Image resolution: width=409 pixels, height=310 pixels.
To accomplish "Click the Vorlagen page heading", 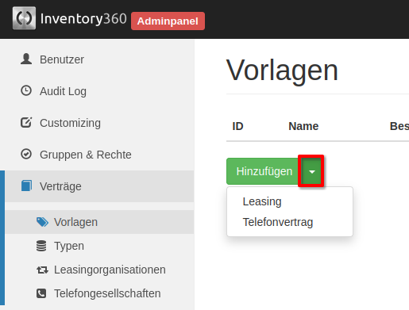I will [x=282, y=71].
